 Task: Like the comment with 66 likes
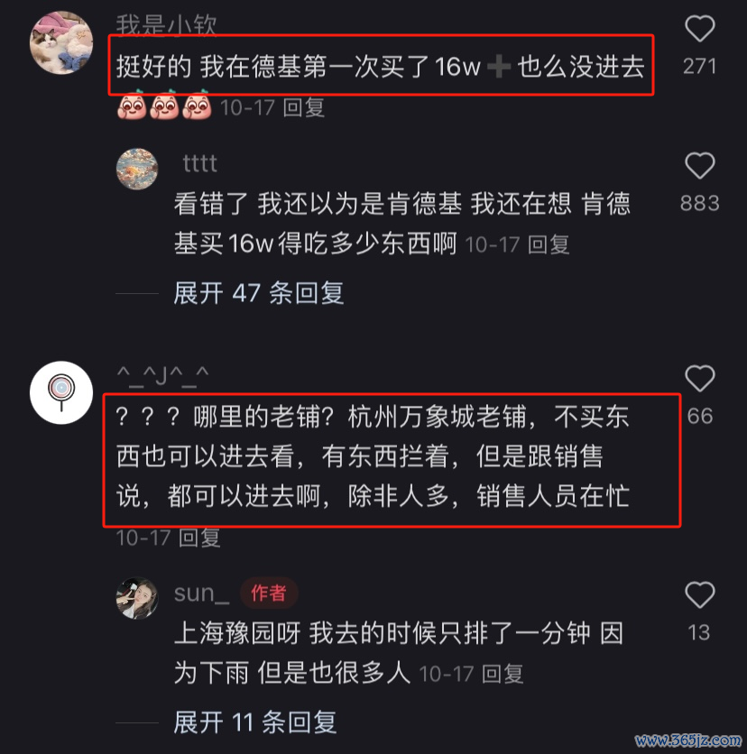pyautogui.click(x=699, y=378)
